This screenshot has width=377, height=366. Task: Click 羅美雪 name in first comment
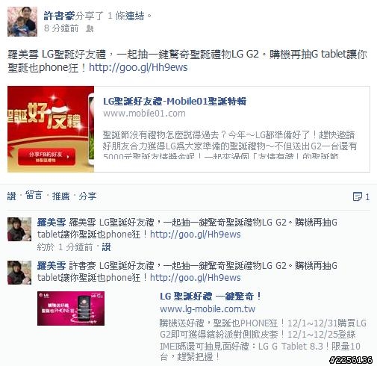click(52, 223)
